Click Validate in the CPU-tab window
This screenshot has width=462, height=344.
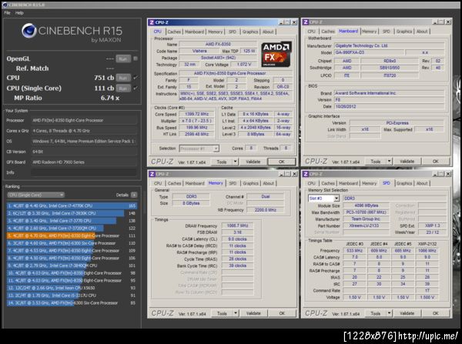coord(253,162)
